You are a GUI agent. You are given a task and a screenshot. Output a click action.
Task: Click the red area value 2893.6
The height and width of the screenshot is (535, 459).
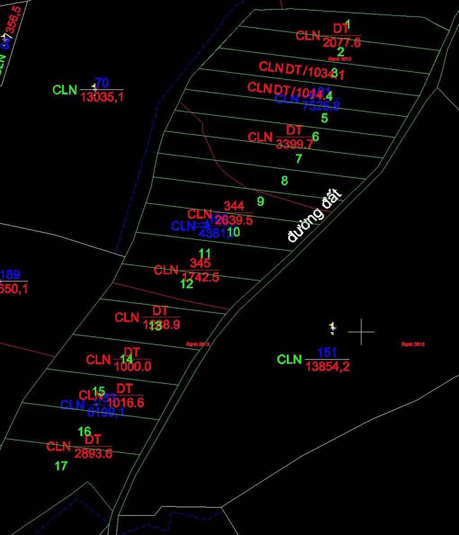pyautogui.click(x=93, y=454)
